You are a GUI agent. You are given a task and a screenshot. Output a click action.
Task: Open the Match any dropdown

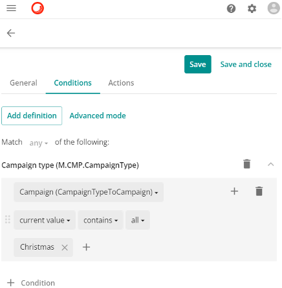click(x=39, y=143)
